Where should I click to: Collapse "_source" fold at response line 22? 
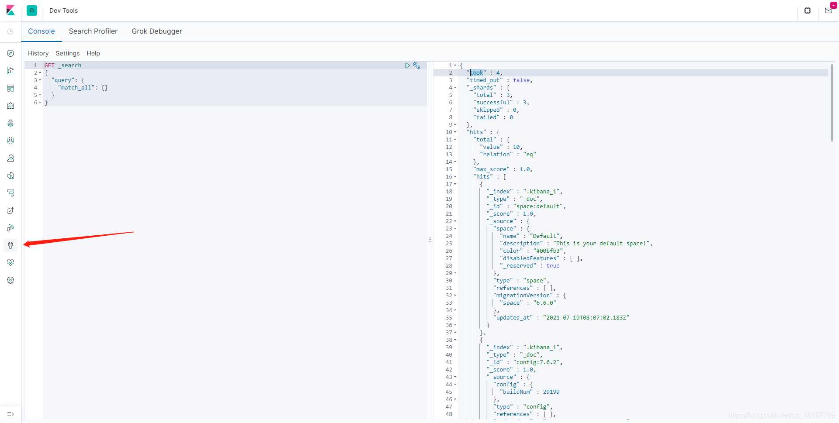[x=455, y=221]
